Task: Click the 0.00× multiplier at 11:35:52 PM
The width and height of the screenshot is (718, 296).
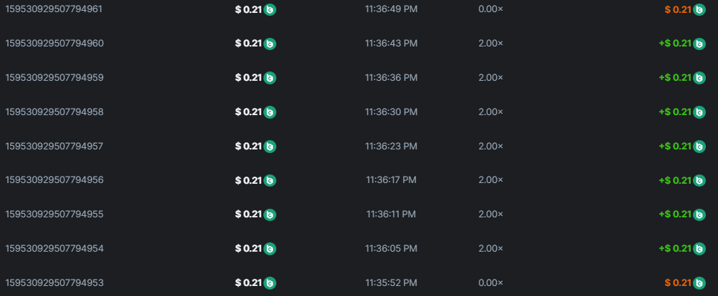Action: pos(490,282)
